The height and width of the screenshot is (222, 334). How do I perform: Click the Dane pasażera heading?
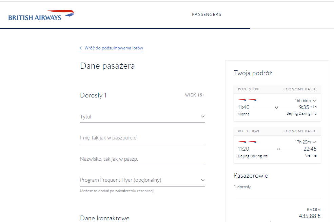click(x=107, y=66)
